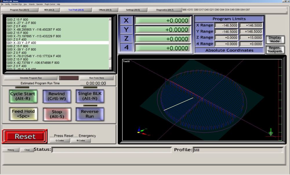290x175 pixels.
Task: Click the Profile field showing Mill
Action: pyautogui.click(x=238, y=150)
